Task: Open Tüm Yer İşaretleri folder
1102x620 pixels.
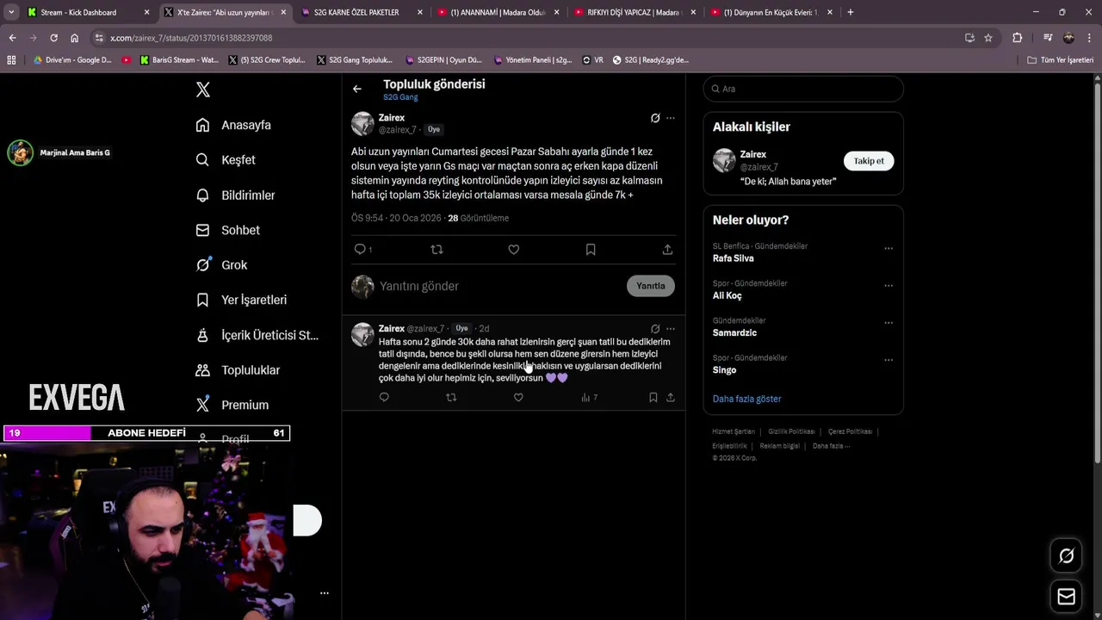Action: pyautogui.click(x=1061, y=60)
